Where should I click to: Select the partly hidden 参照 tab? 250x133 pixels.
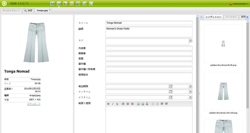pos(243,17)
